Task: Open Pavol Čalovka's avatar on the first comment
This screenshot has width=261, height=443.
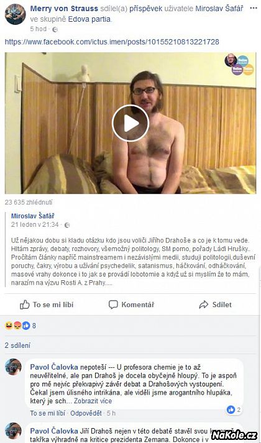Action: click(x=13, y=367)
